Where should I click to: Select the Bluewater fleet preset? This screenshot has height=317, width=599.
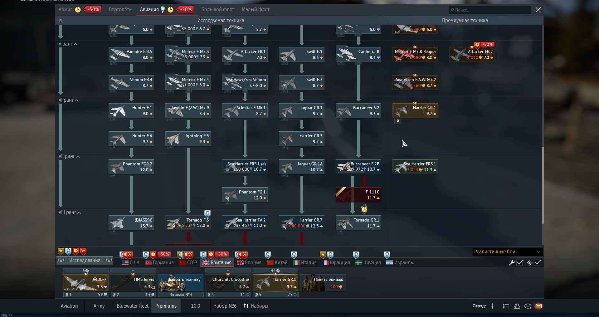(x=133, y=306)
